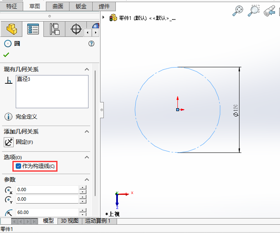Click the panel collapse handle
The image size is (280, 233).
102,110
